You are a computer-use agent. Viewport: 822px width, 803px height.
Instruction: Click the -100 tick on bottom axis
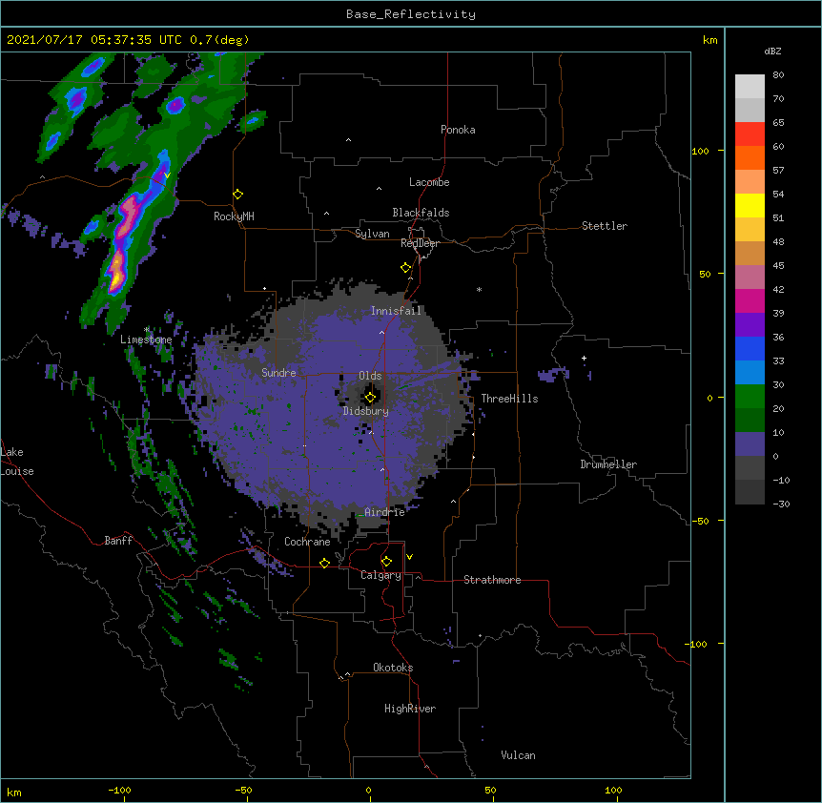[119, 790]
